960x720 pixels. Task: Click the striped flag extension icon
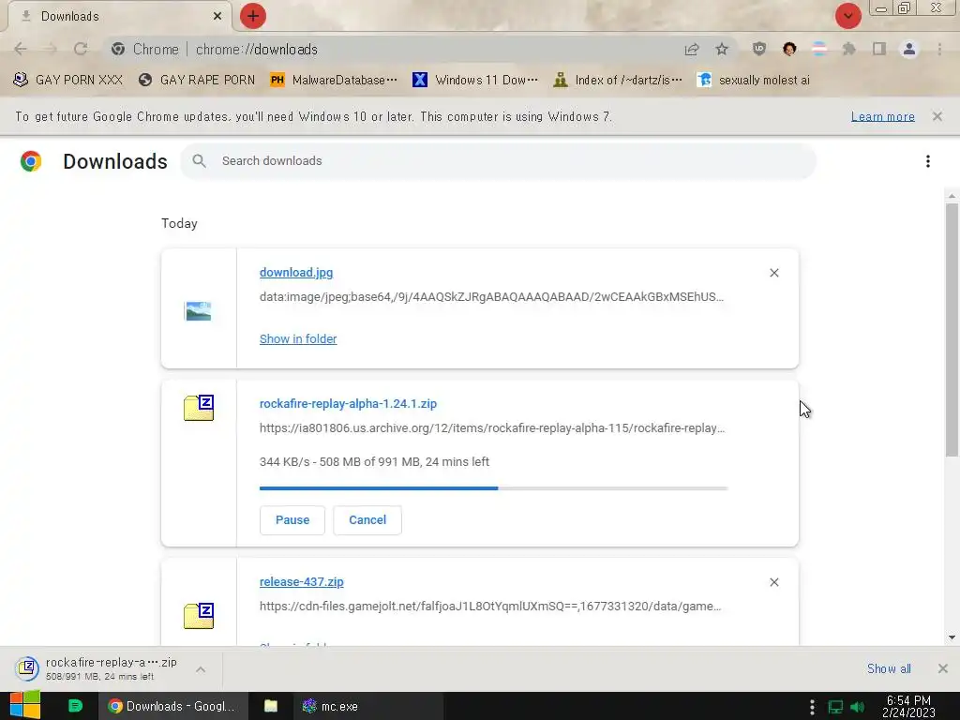pos(819,49)
